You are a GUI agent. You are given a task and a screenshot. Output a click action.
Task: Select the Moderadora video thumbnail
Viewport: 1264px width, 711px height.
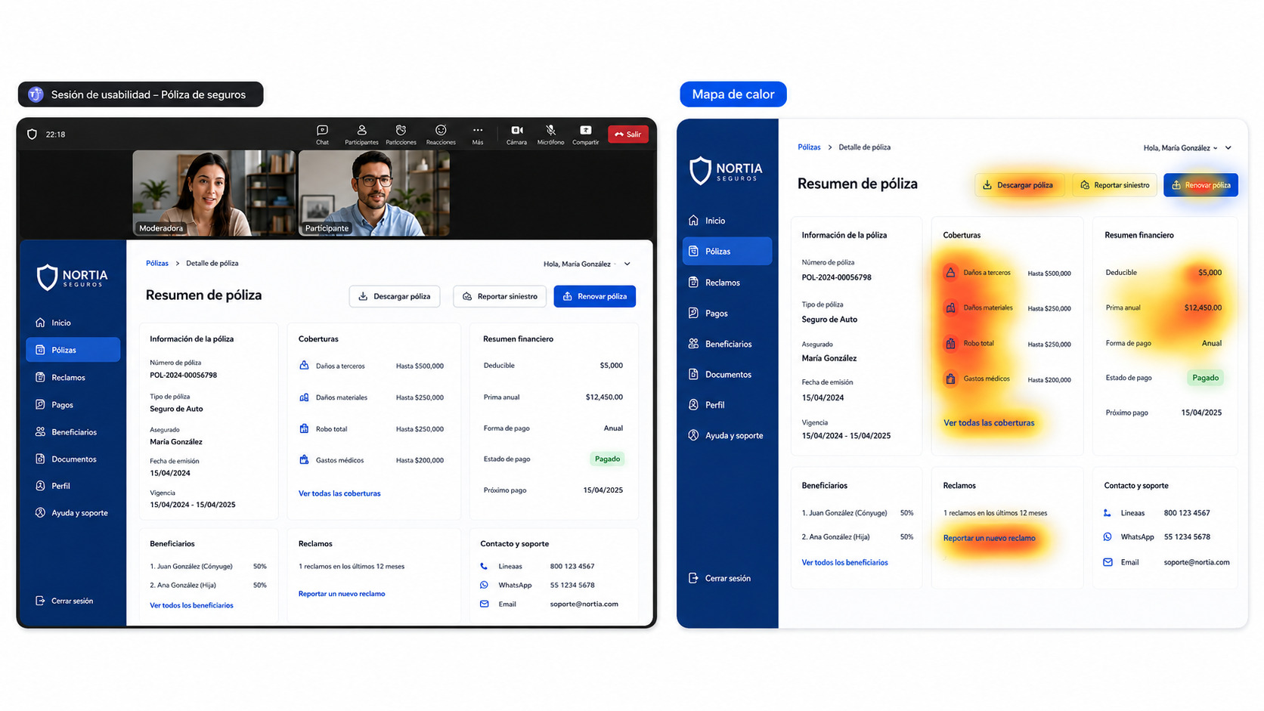[214, 193]
